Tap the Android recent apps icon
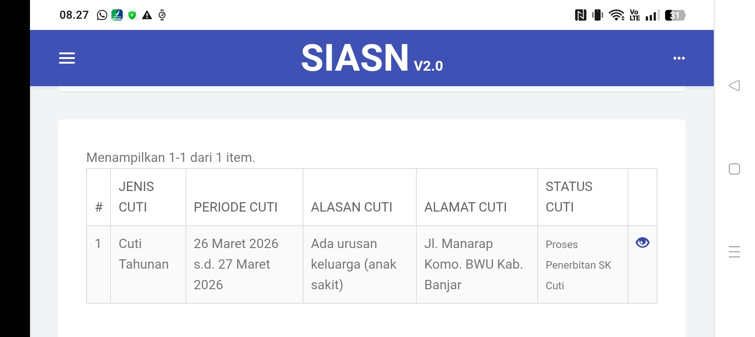Screen dimensions: 755x337 click(734, 252)
